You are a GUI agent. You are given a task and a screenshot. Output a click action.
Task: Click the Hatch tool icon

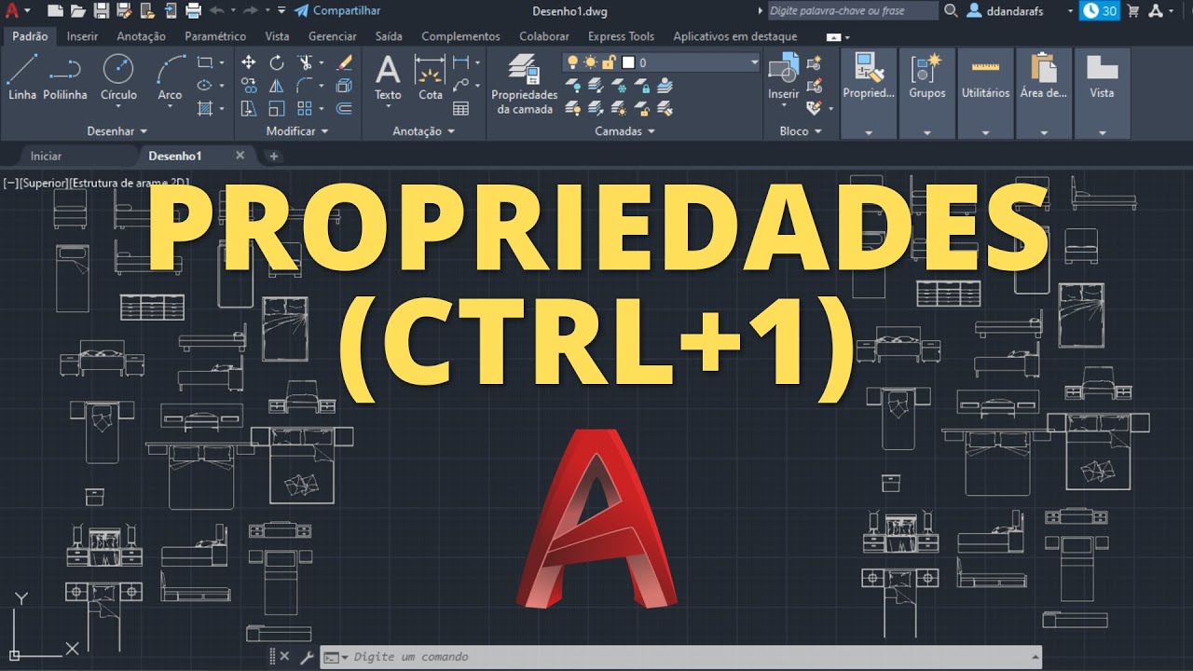205,108
